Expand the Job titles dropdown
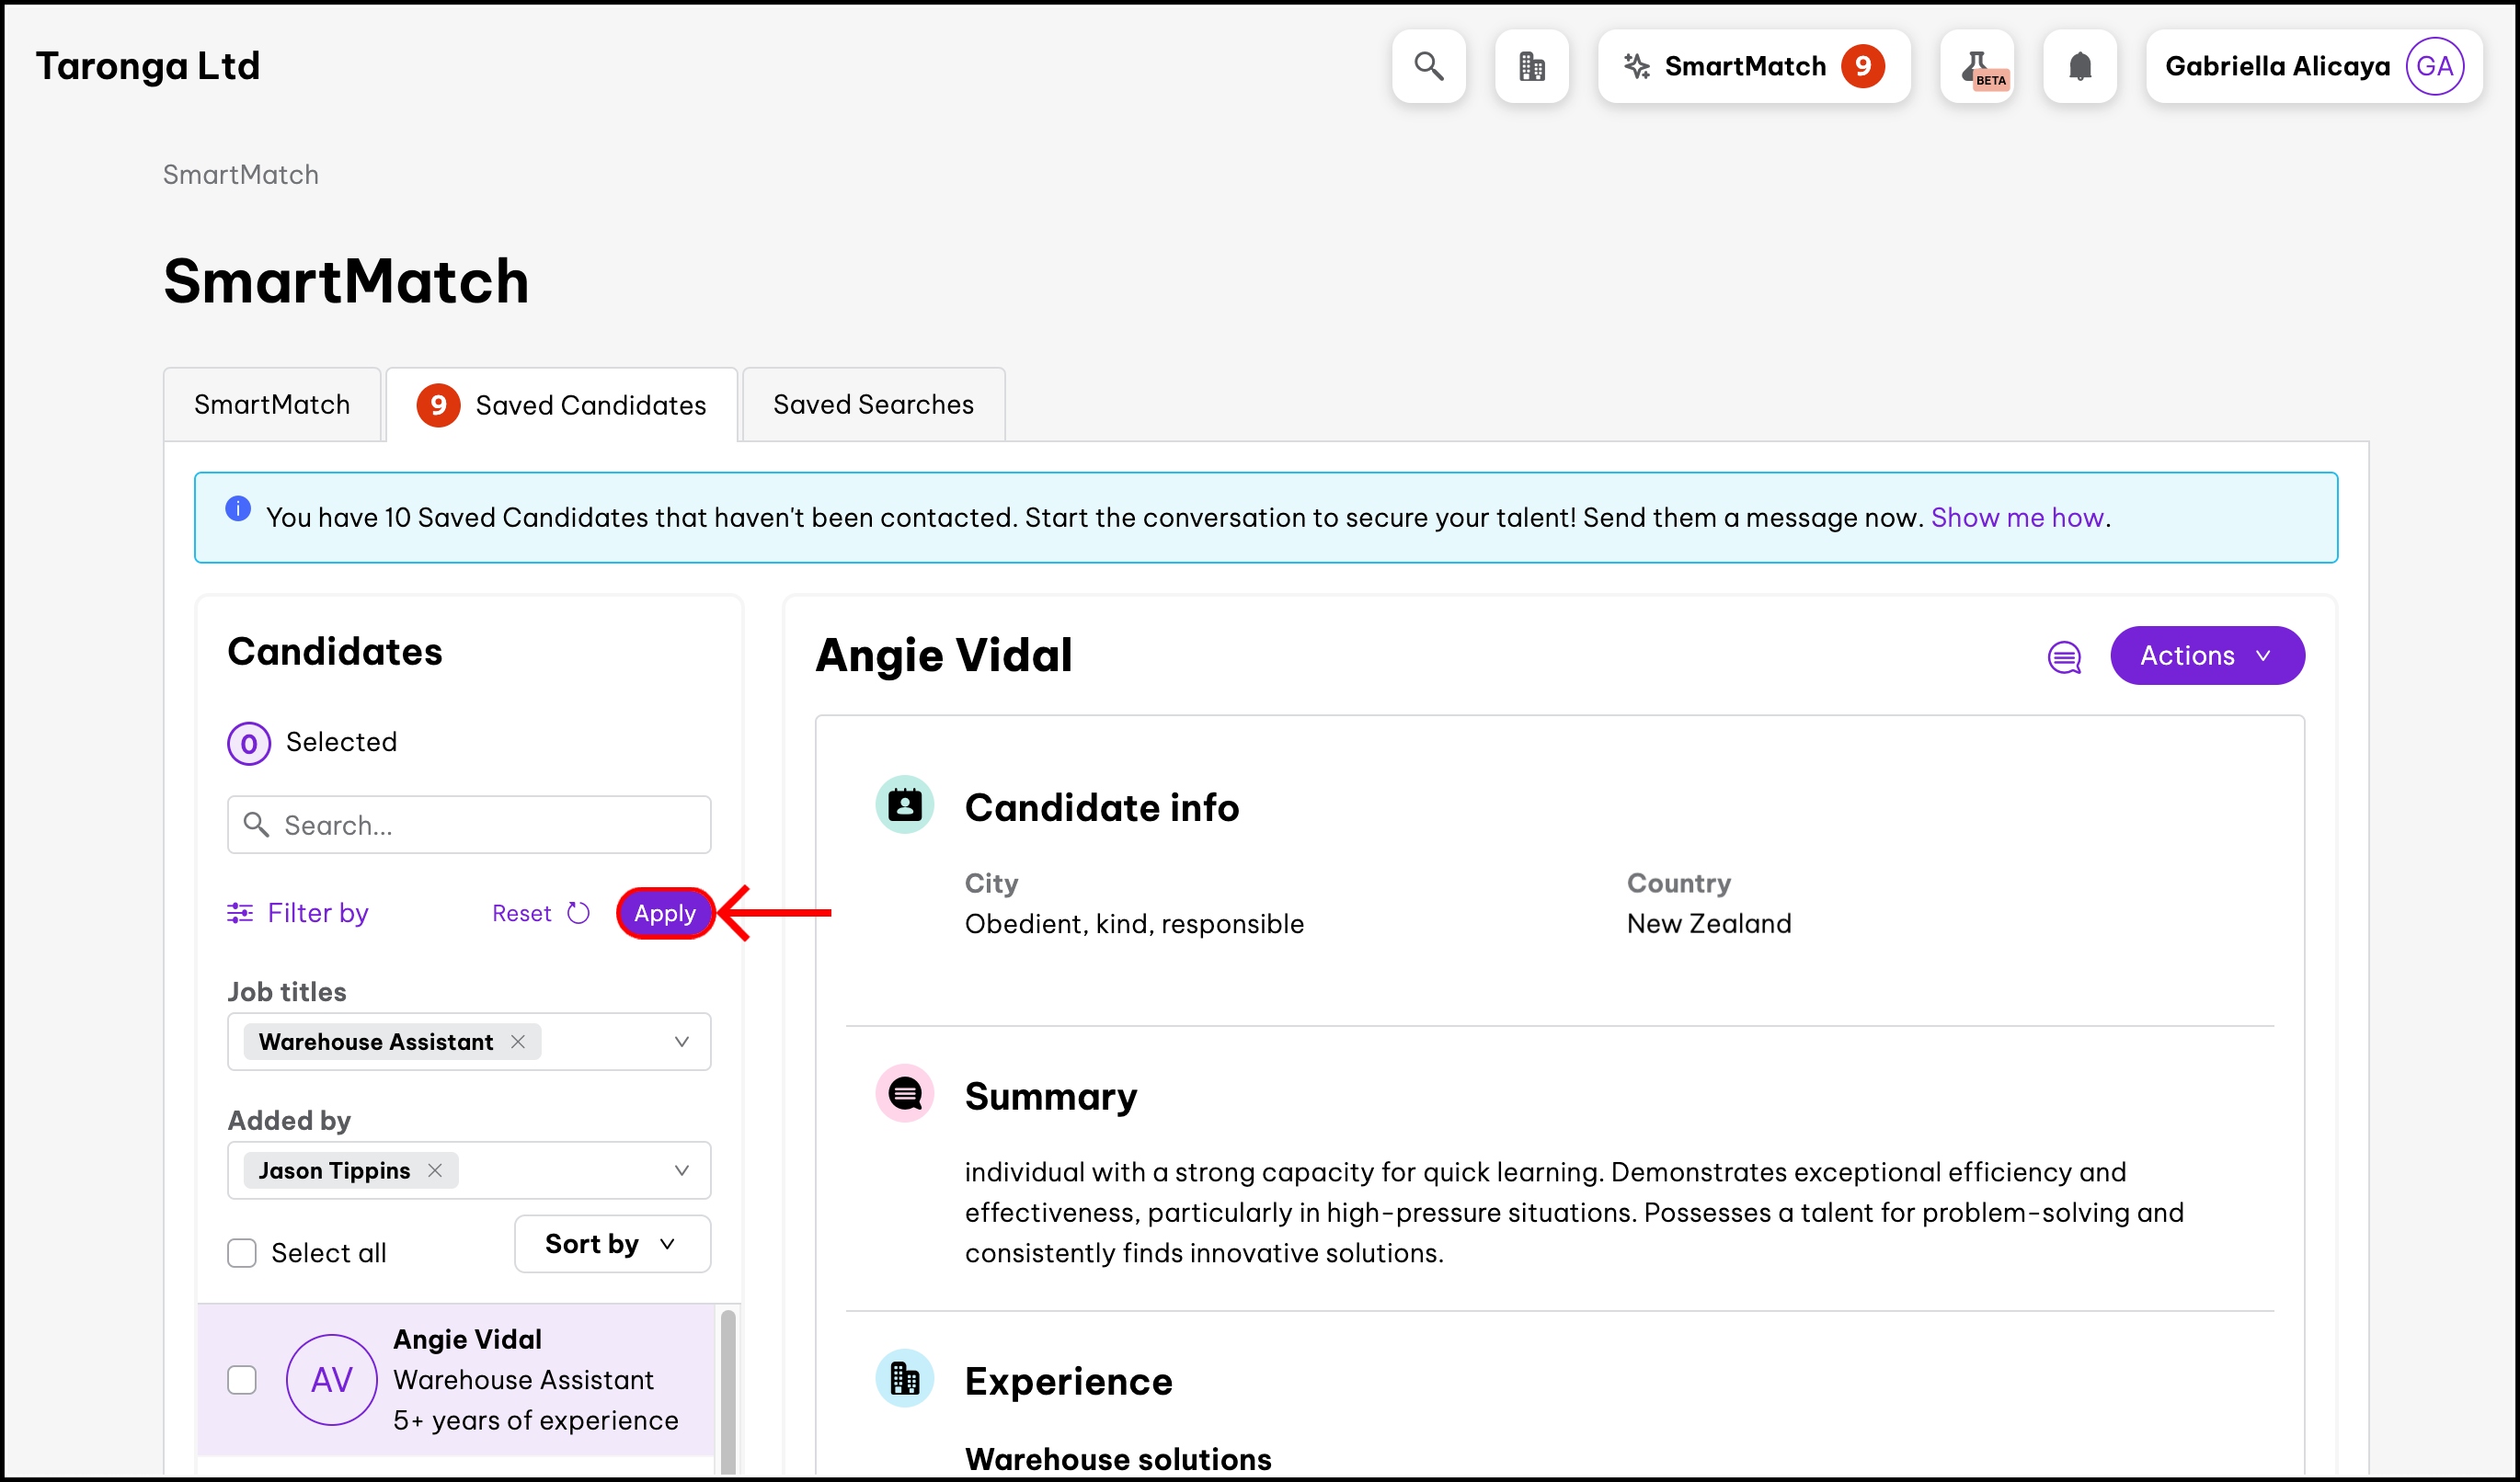Image resolution: width=2520 pixels, height=1482 pixels. 681,1042
